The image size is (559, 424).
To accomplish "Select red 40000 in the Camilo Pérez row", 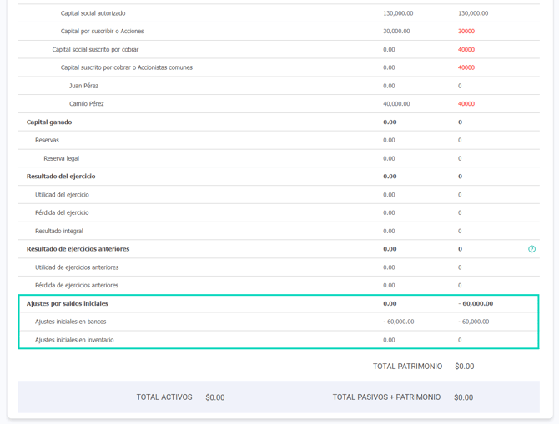I will 466,104.
